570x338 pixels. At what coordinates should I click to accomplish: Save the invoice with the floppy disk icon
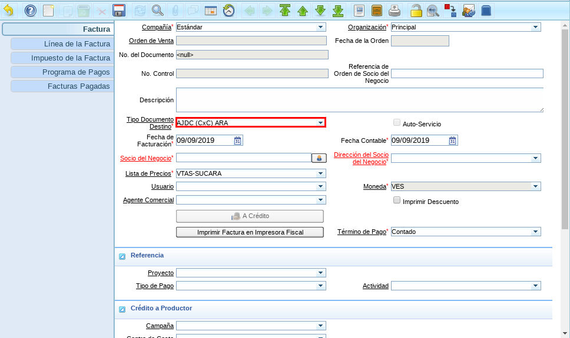(119, 11)
